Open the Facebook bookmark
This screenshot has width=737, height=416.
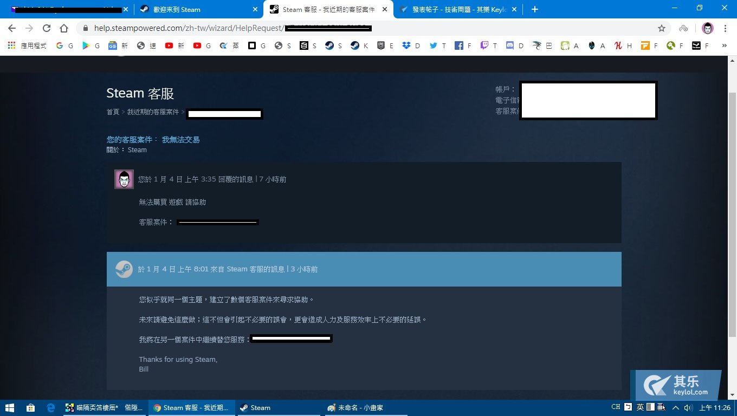(x=463, y=46)
